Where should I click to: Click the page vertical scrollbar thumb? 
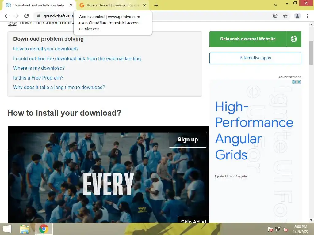[311, 53]
